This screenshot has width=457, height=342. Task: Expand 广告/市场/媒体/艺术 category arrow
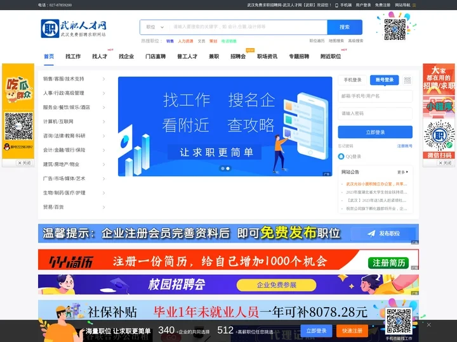(x=103, y=179)
